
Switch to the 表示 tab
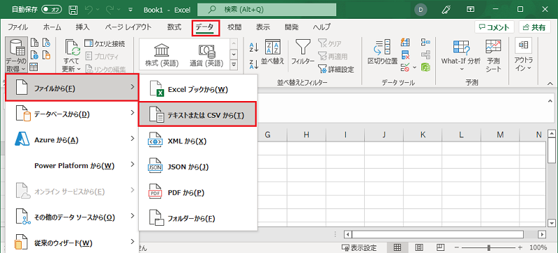pos(263,27)
